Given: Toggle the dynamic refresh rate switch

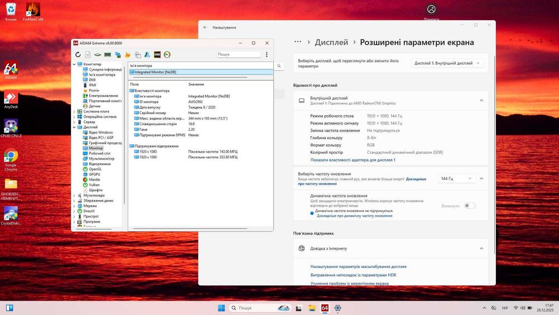Looking at the screenshot, I should coord(470,206).
